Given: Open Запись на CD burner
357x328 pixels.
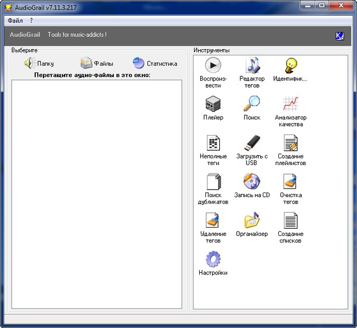Looking at the screenshot, I should (252, 182).
